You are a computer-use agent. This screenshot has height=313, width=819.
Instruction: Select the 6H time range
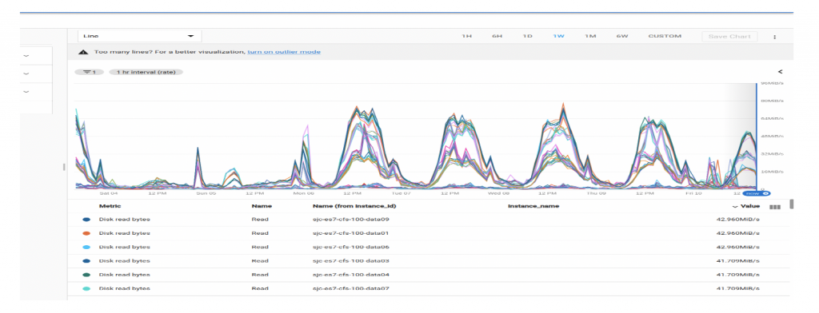pyautogui.click(x=497, y=36)
